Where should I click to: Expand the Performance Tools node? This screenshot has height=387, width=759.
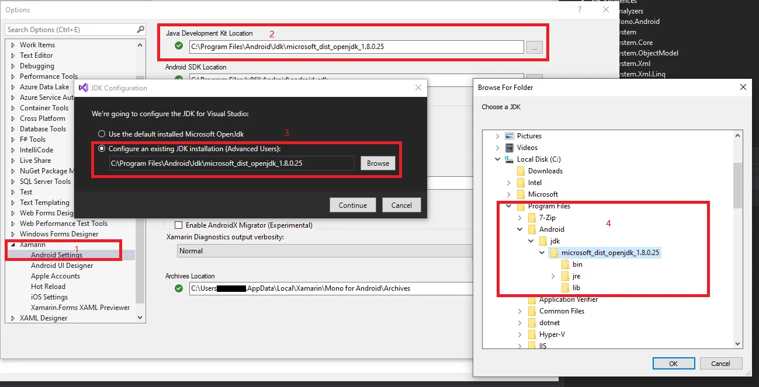13,76
